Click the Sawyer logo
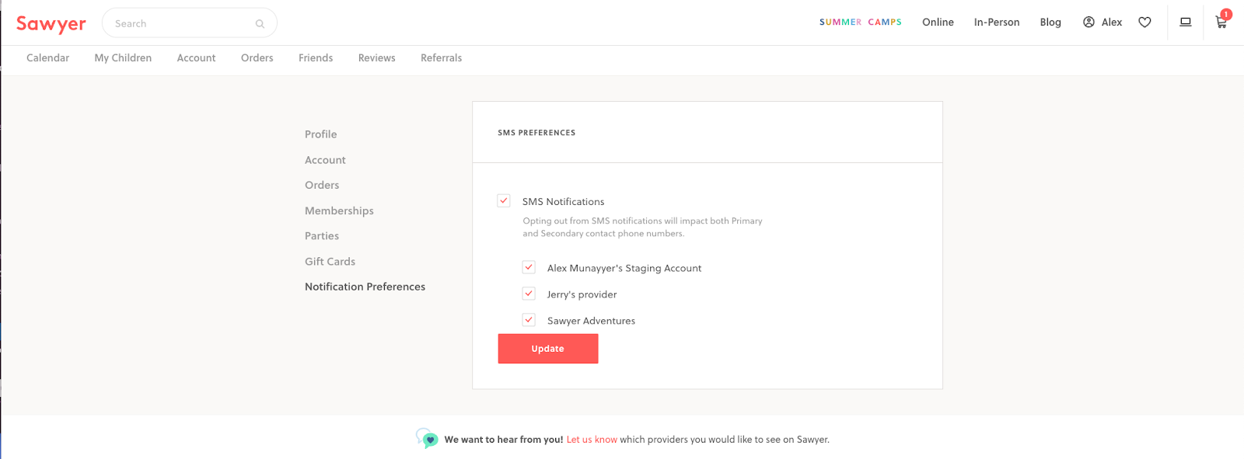 click(51, 24)
